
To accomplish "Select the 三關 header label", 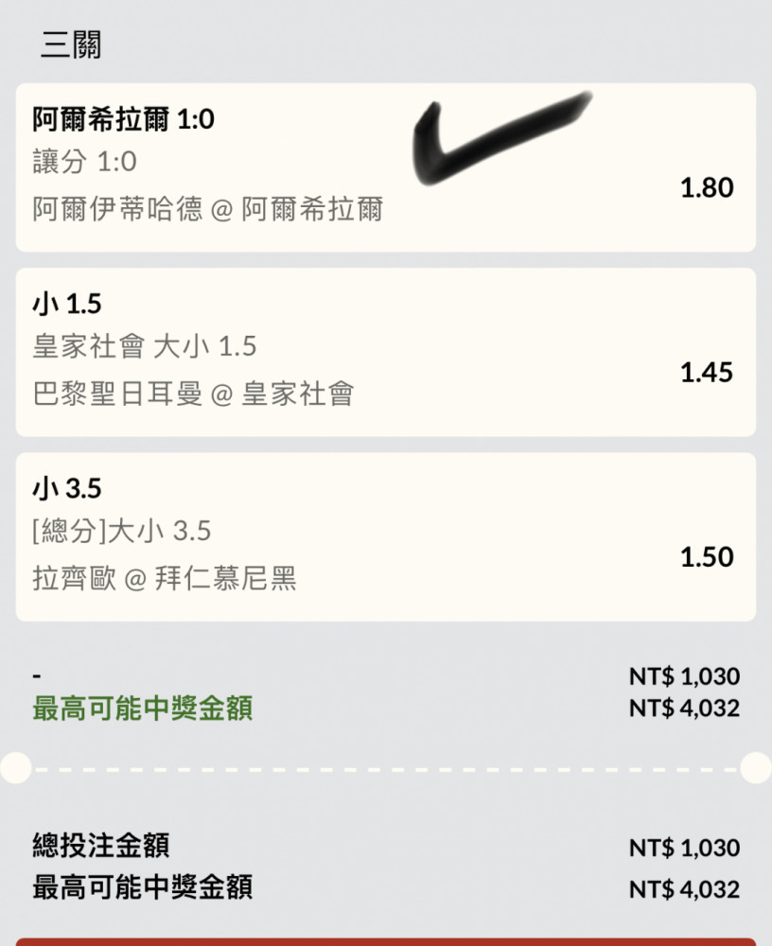I will pyautogui.click(x=71, y=44).
